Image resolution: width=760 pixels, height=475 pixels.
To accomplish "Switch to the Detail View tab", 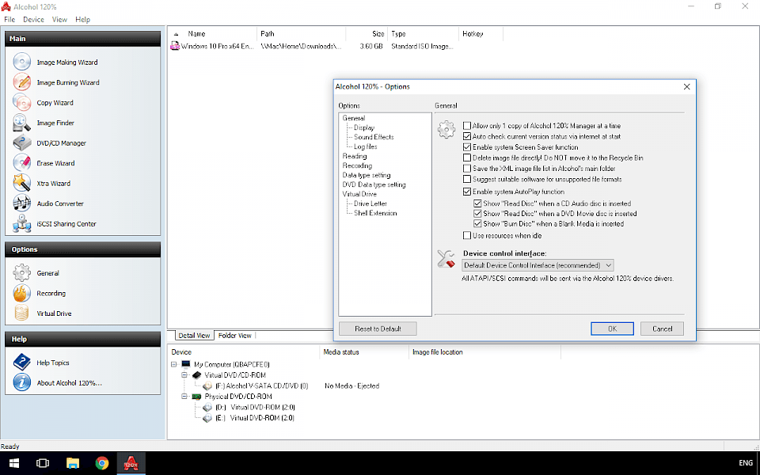I will coord(194,336).
